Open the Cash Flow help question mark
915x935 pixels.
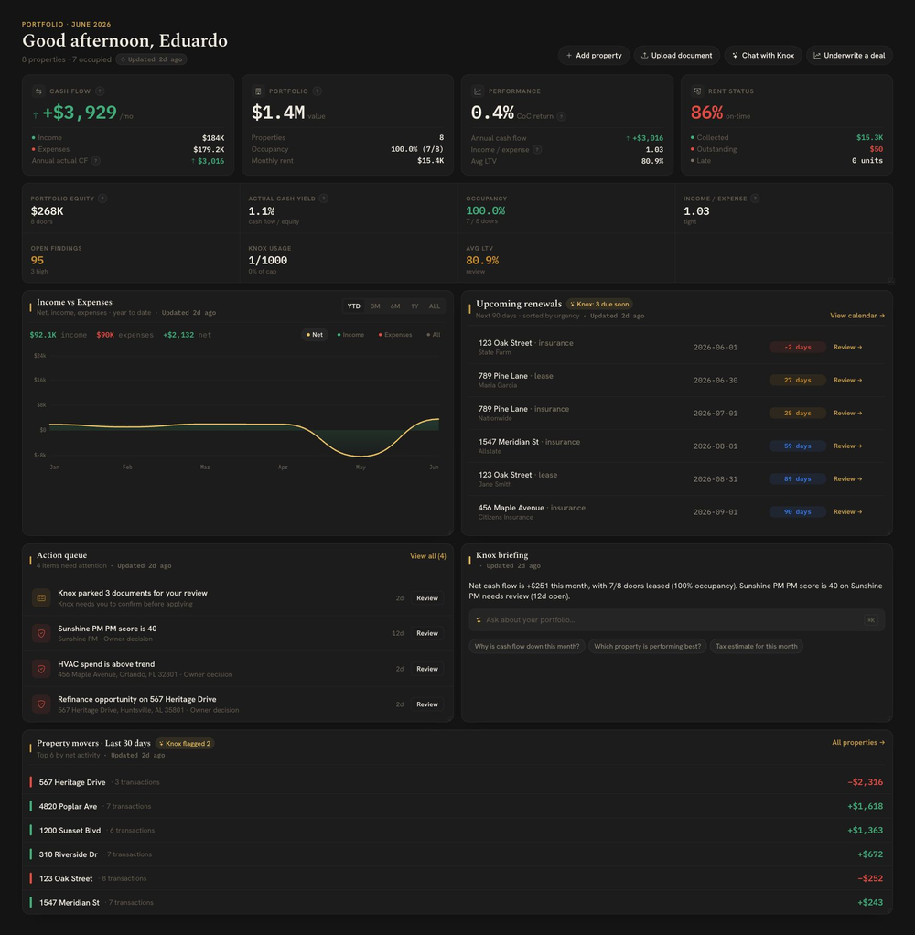coord(100,91)
